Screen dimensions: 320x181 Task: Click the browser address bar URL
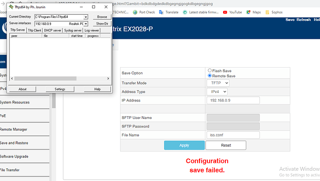pyautogui.click(x=162, y=4)
